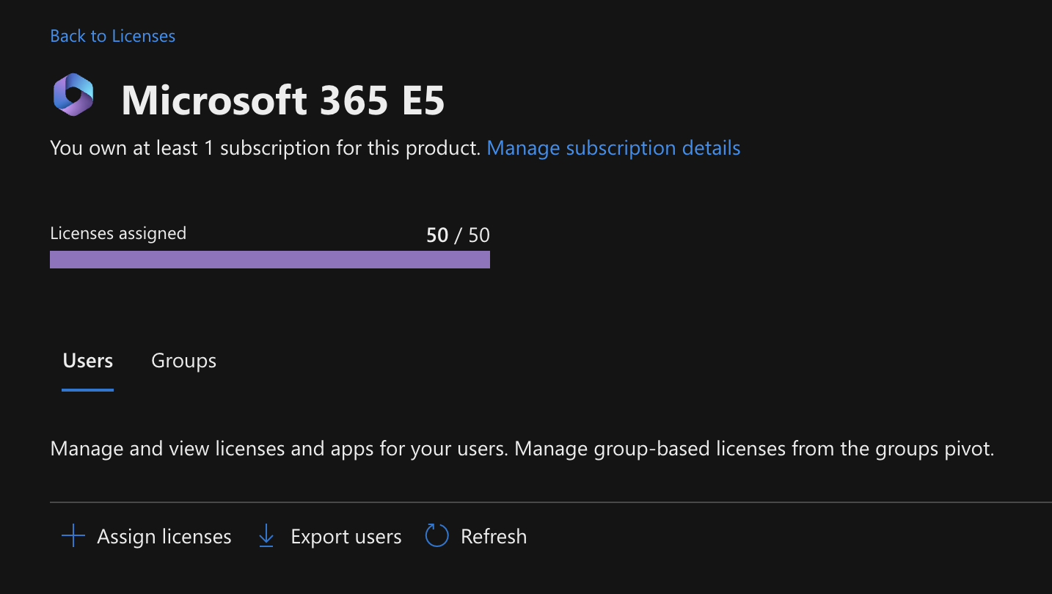Click 'You own at least 1 subscription' text
1052x594 pixels.
[265, 148]
